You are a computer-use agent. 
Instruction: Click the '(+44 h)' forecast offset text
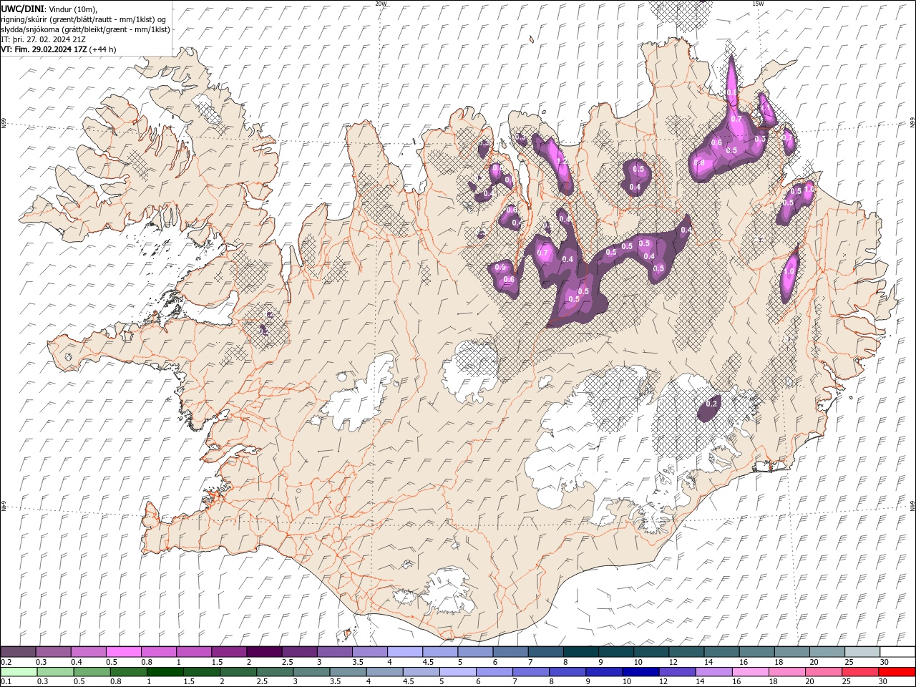[x=103, y=49]
